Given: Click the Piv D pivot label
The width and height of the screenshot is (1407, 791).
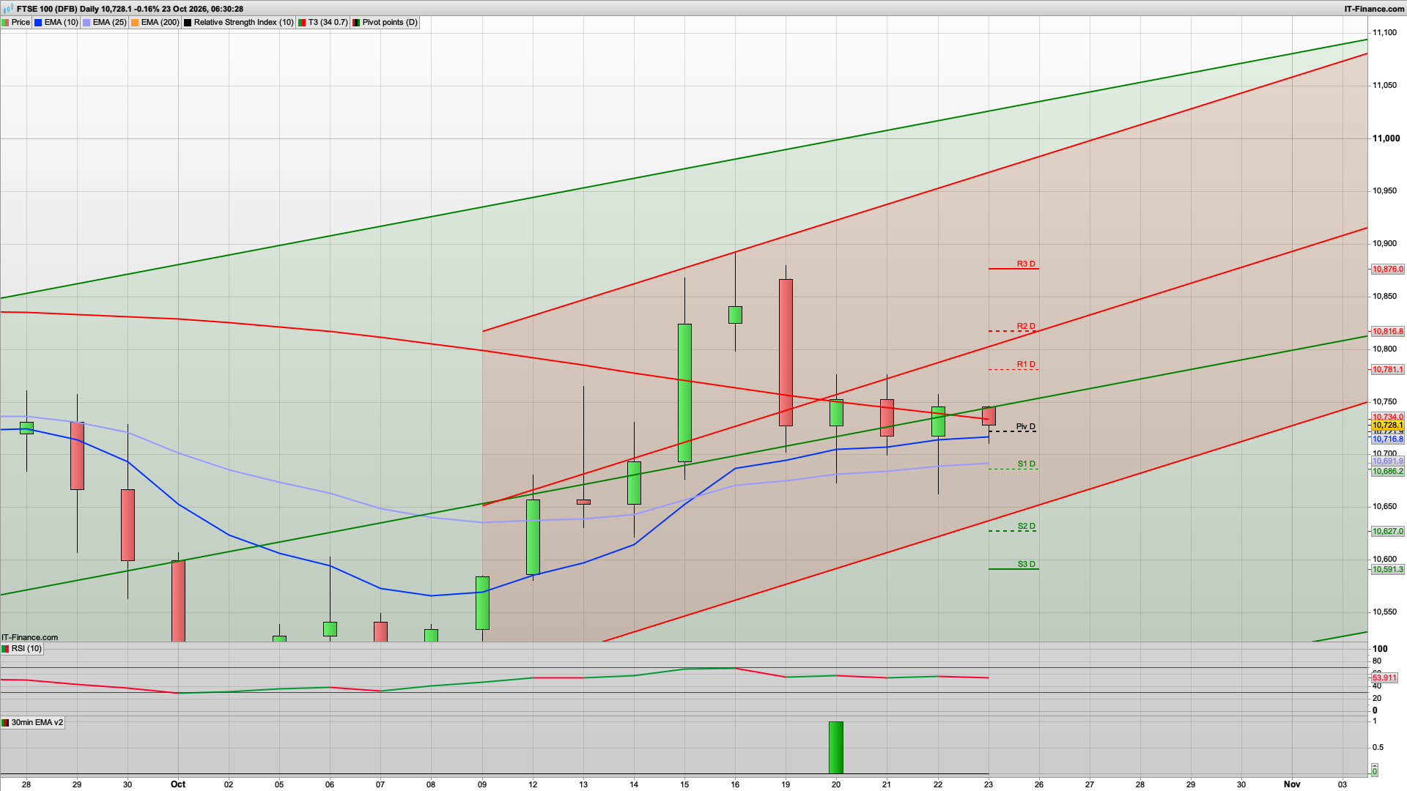Looking at the screenshot, I should coord(1026,427).
